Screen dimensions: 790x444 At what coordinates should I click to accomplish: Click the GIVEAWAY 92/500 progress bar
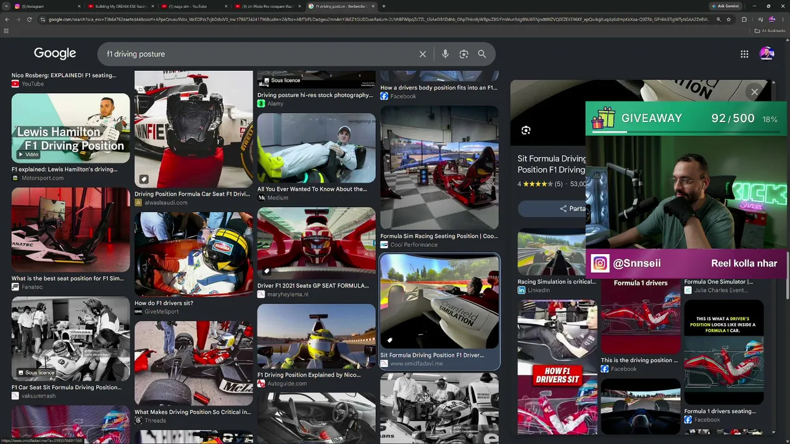pyautogui.click(x=686, y=118)
